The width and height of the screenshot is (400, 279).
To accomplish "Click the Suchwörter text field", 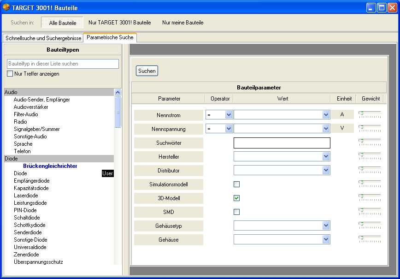I will pos(282,143).
